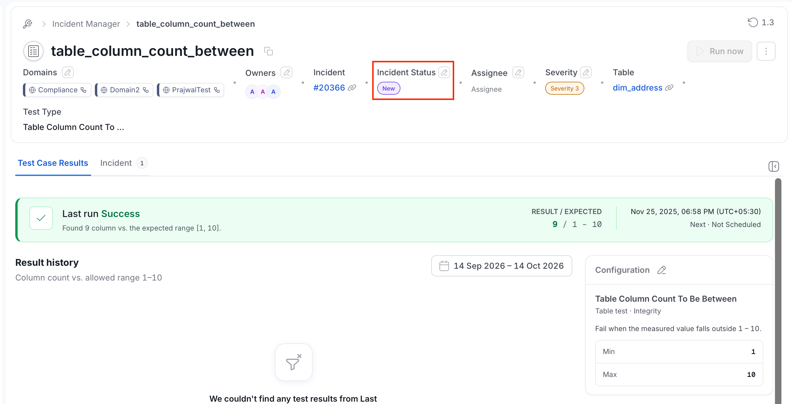Select the Severity 3 badge

click(x=565, y=88)
